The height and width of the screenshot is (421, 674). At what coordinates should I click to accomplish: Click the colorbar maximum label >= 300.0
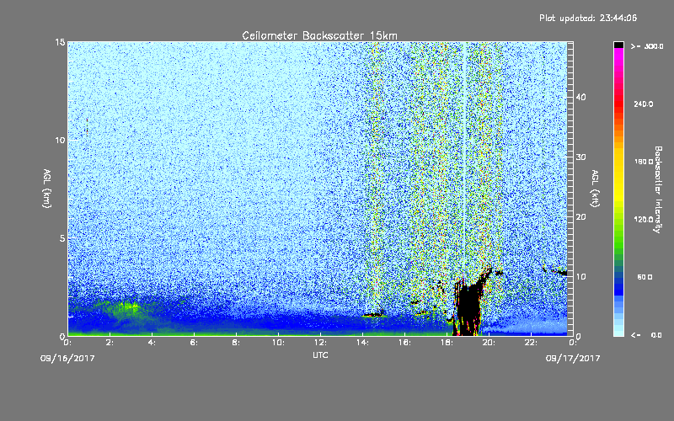647,46
